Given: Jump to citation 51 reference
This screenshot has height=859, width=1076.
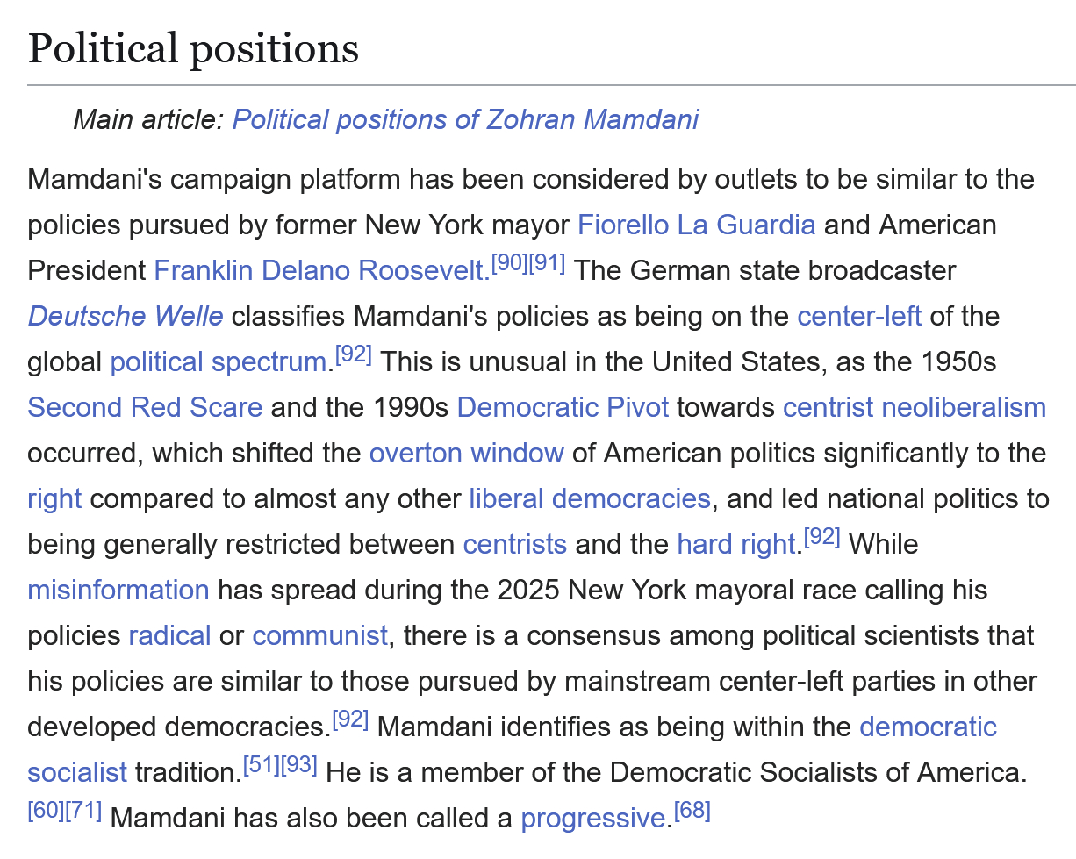Looking at the screenshot, I should click(261, 765).
